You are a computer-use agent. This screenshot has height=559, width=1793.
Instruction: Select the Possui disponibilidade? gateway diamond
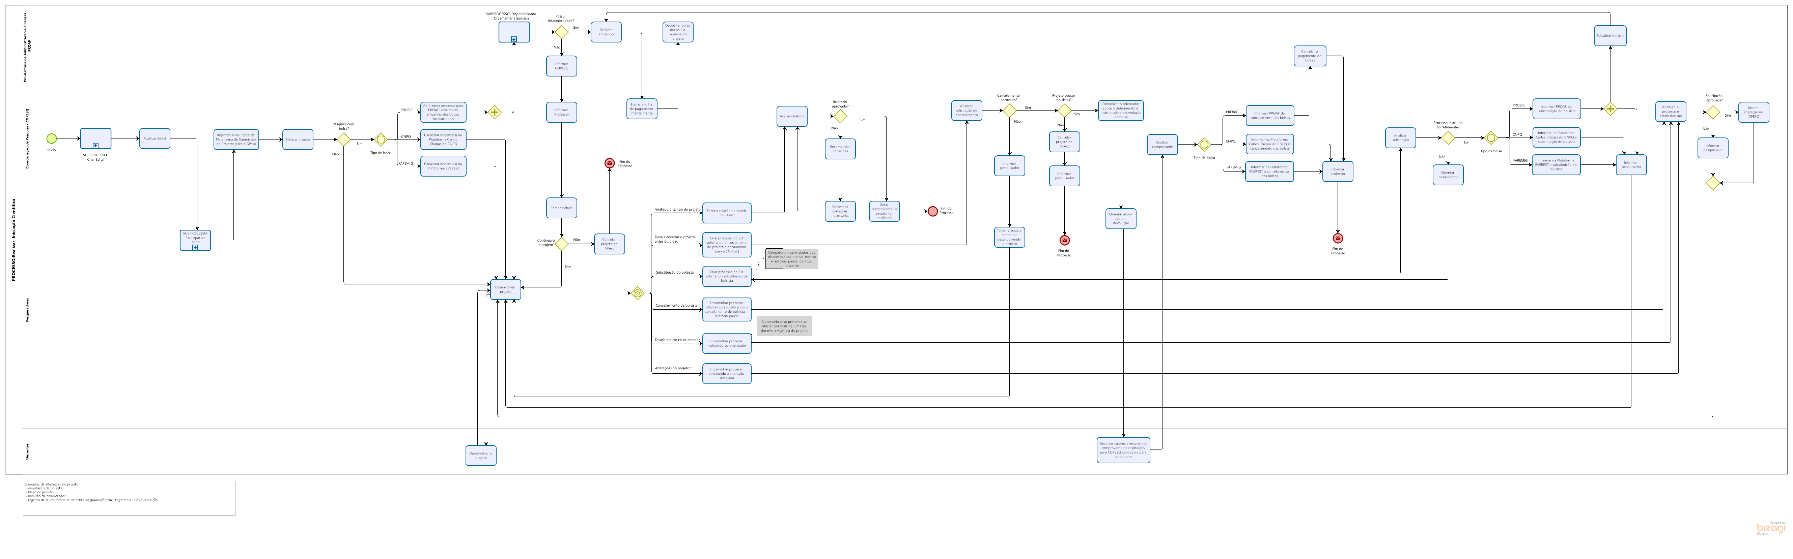(561, 32)
